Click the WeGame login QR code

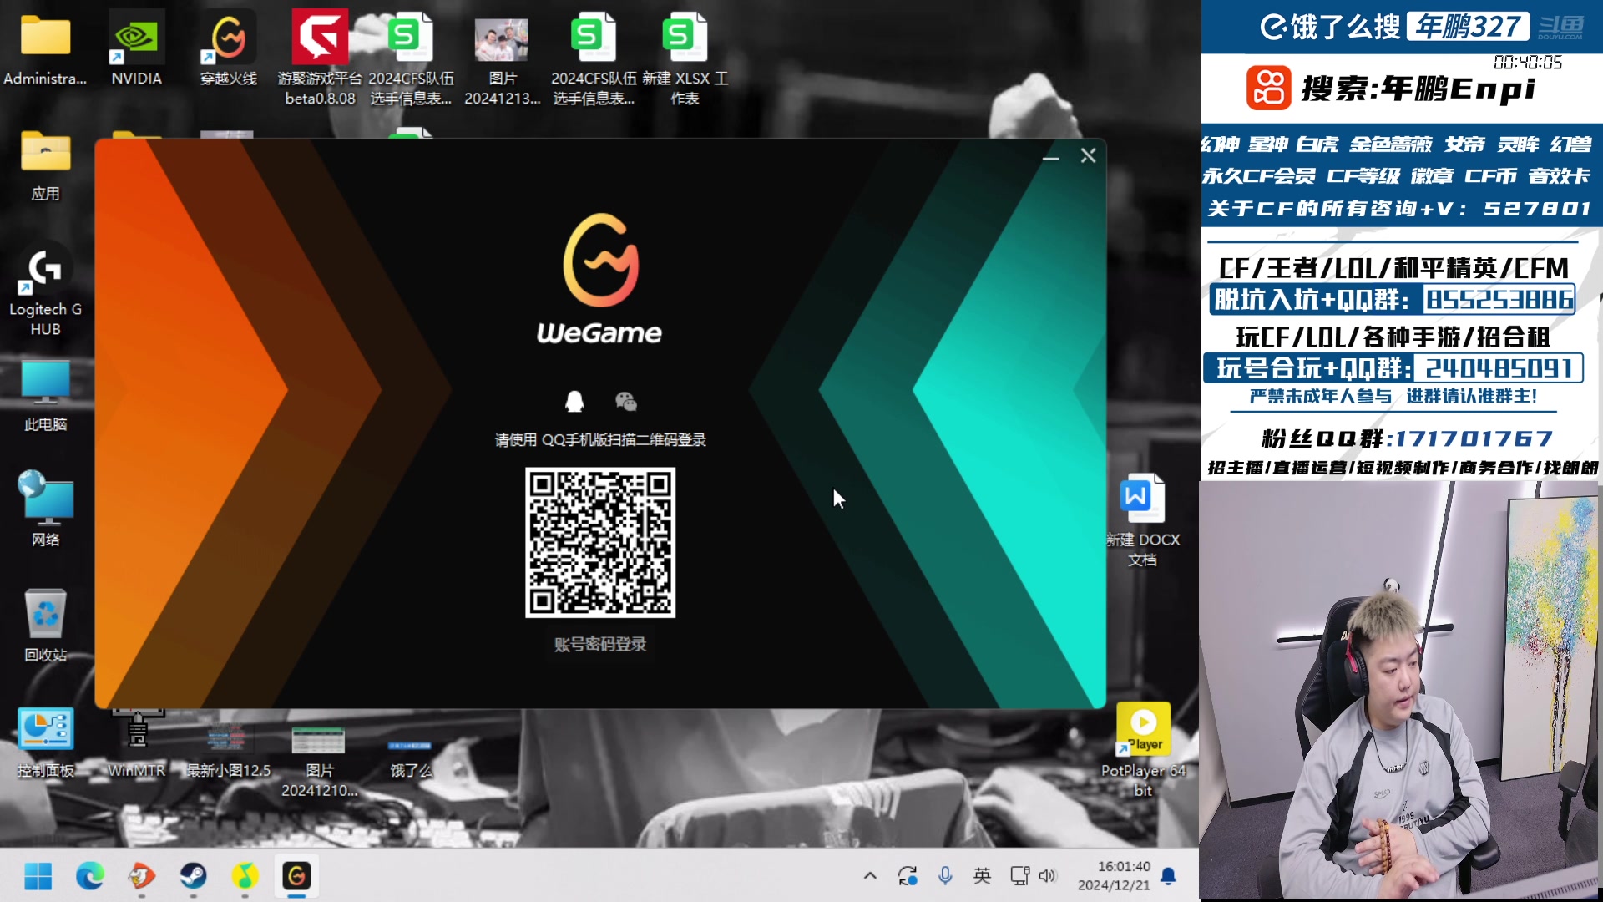point(600,543)
